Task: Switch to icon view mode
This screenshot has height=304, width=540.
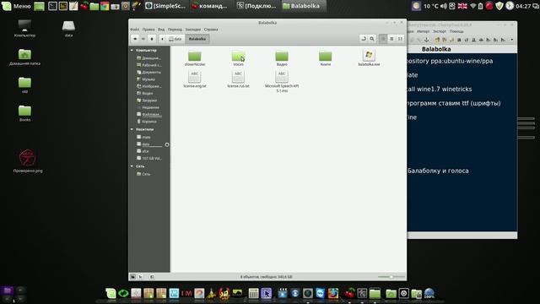Action: tap(383, 39)
